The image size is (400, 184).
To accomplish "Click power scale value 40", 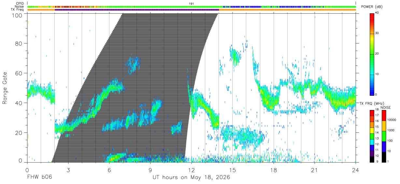I will coord(378,13).
